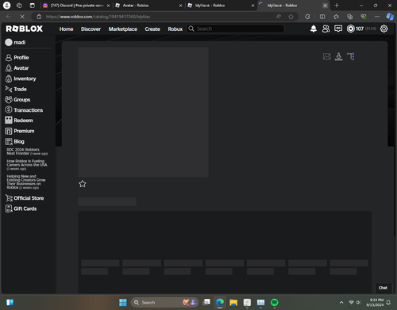397x310 pixels.
Task: Click the Roblox search field
Action: point(236,29)
